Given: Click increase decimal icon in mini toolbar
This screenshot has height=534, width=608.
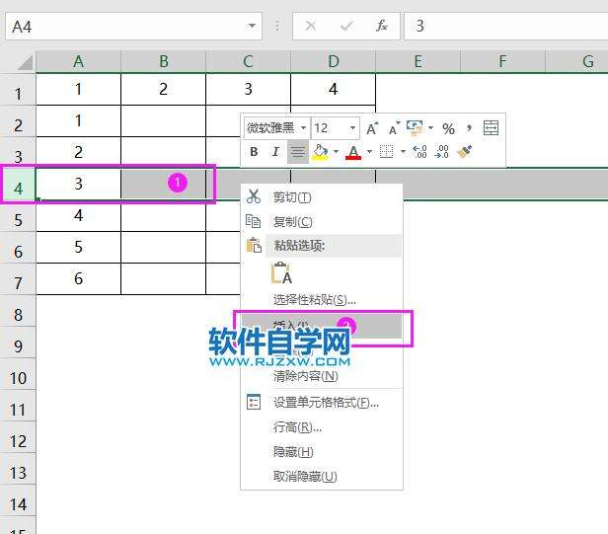Looking at the screenshot, I should coord(419,152).
